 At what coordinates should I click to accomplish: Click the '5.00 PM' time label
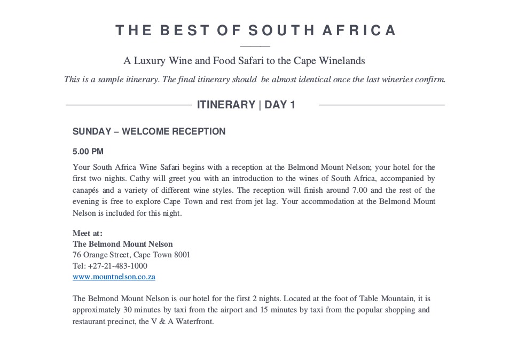point(88,152)
